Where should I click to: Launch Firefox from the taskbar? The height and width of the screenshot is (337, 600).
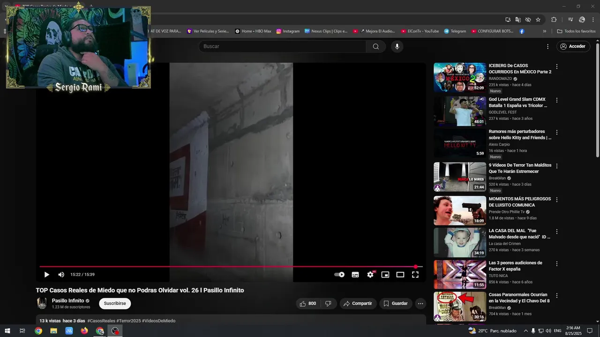click(x=84, y=331)
